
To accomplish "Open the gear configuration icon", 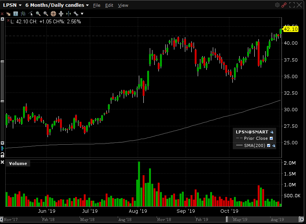I will click(x=277, y=5).
